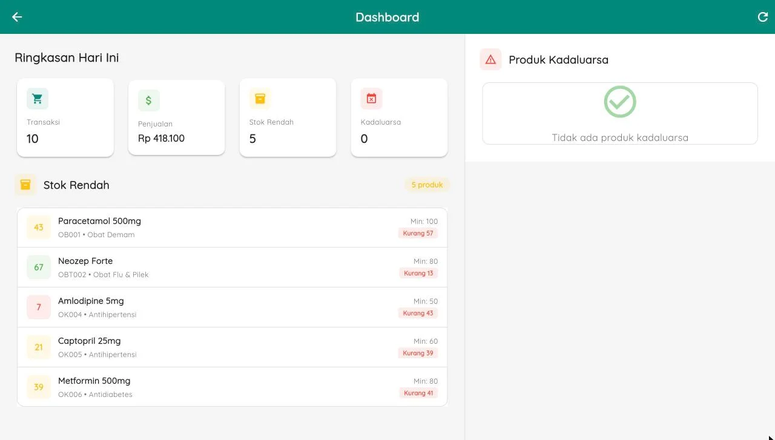Click stock badge 21 for Captopril
Viewport: 775px width, 440px height.
39,347
